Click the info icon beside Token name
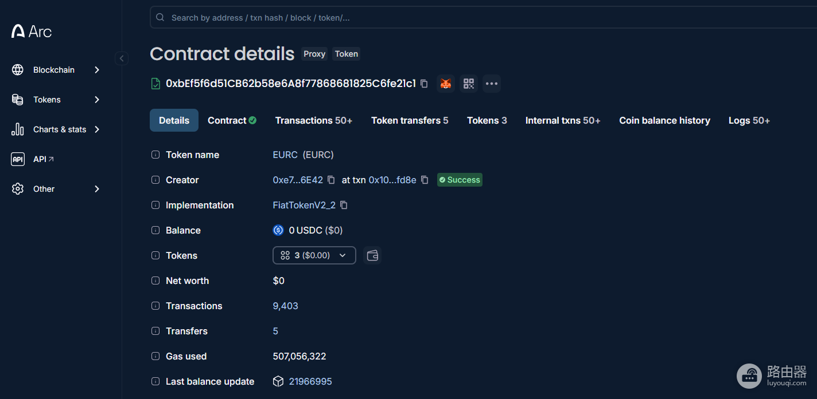817x399 pixels. click(x=155, y=155)
